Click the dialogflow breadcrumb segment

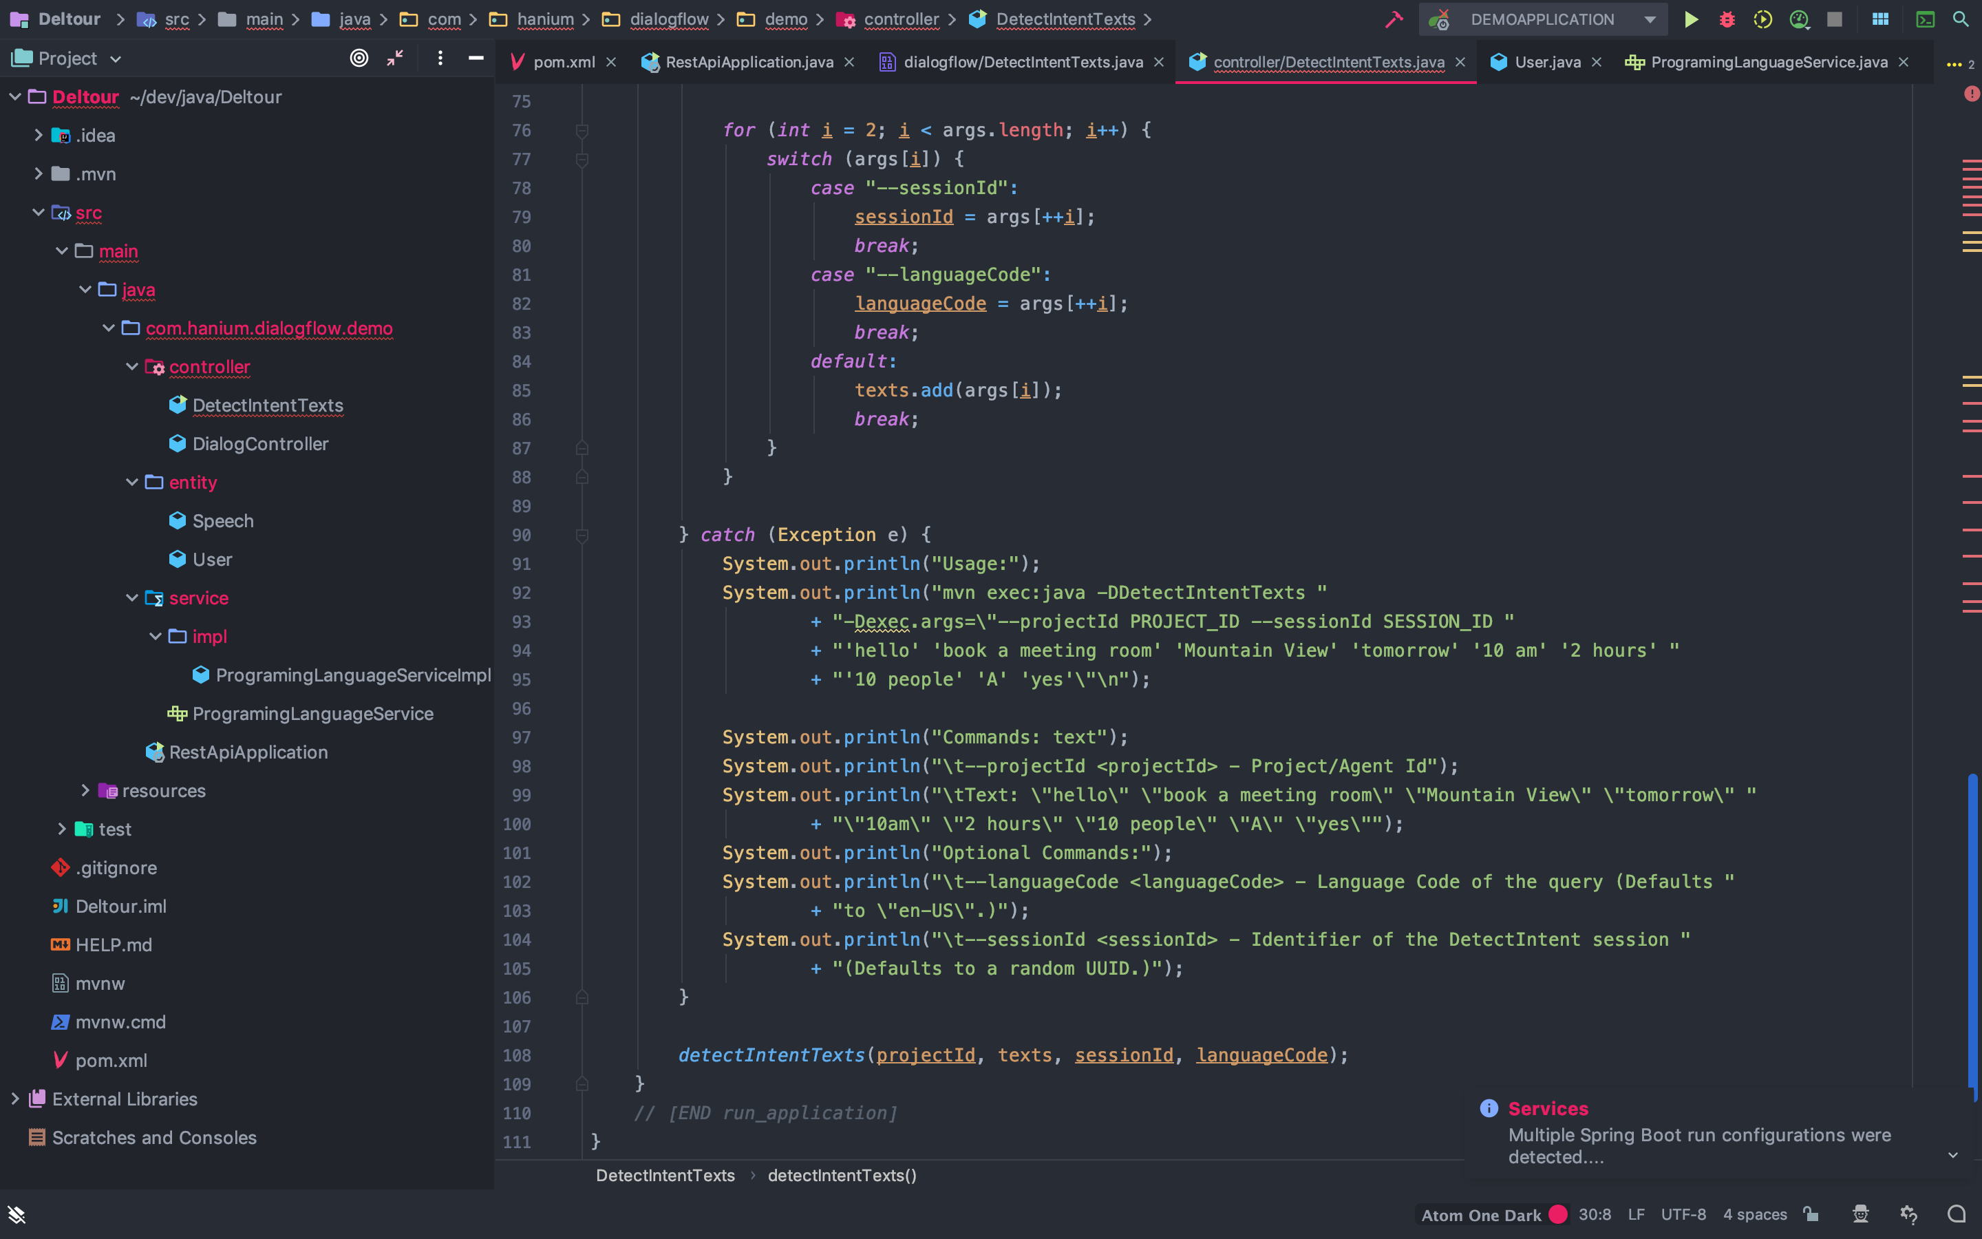669,19
